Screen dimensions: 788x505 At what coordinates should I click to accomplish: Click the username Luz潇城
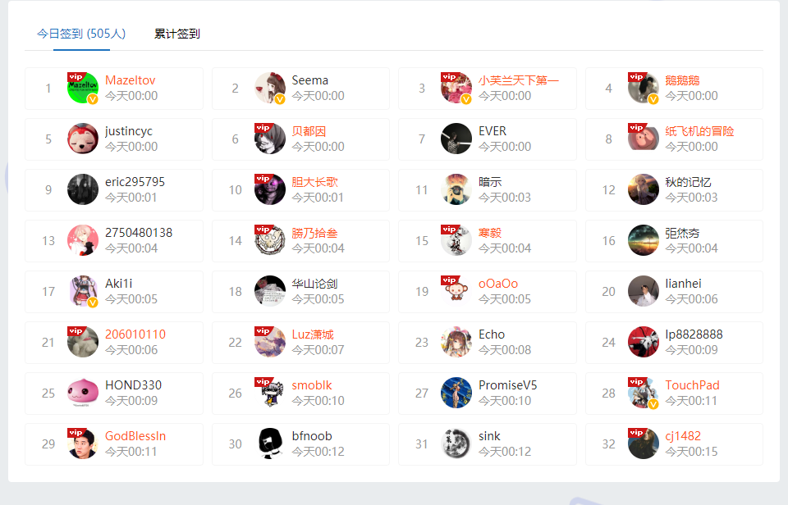pos(313,334)
